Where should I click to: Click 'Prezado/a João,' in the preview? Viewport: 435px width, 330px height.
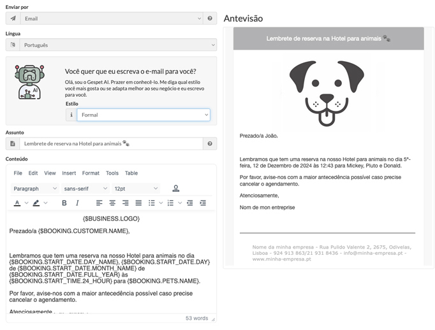pyautogui.click(x=258, y=136)
